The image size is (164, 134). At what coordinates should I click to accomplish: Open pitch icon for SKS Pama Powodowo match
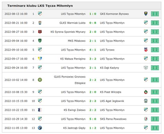155,119
